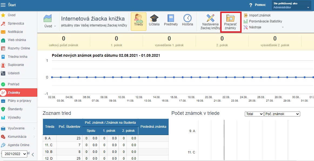Click Import známok link
314x161 pixels.
260,15
